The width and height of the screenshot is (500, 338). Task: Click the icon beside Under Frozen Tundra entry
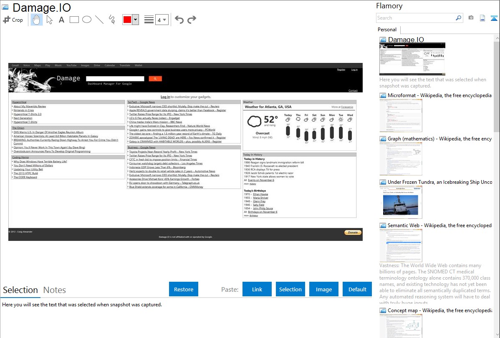tap(383, 182)
